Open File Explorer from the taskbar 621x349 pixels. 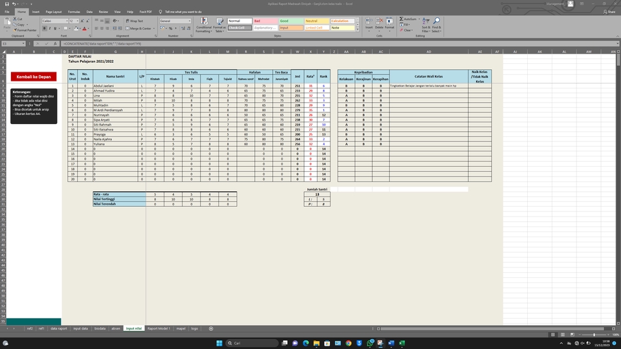pyautogui.click(x=316, y=343)
